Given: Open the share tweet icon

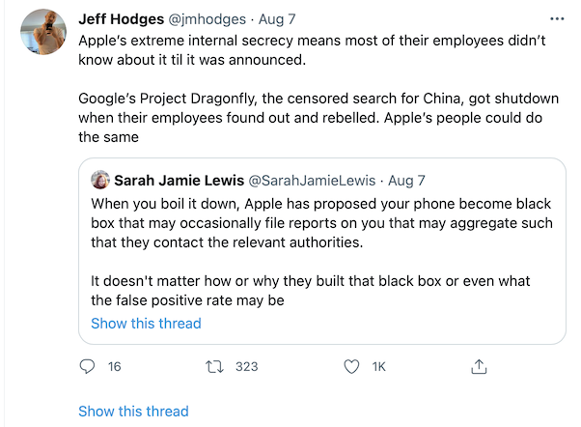Looking at the screenshot, I should pos(477,367).
